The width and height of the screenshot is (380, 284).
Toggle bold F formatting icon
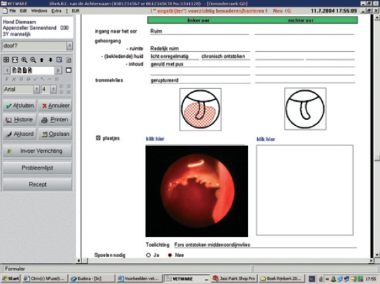click(7, 79)
